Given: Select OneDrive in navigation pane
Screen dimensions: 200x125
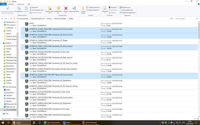Looking at the screenshot, I should tap(8, 43).
